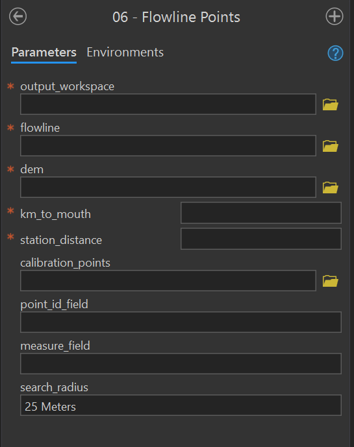The image size is (354, 447).
Task: Open the point_id_field dropdown box
Action: click(x=181, y=322)
